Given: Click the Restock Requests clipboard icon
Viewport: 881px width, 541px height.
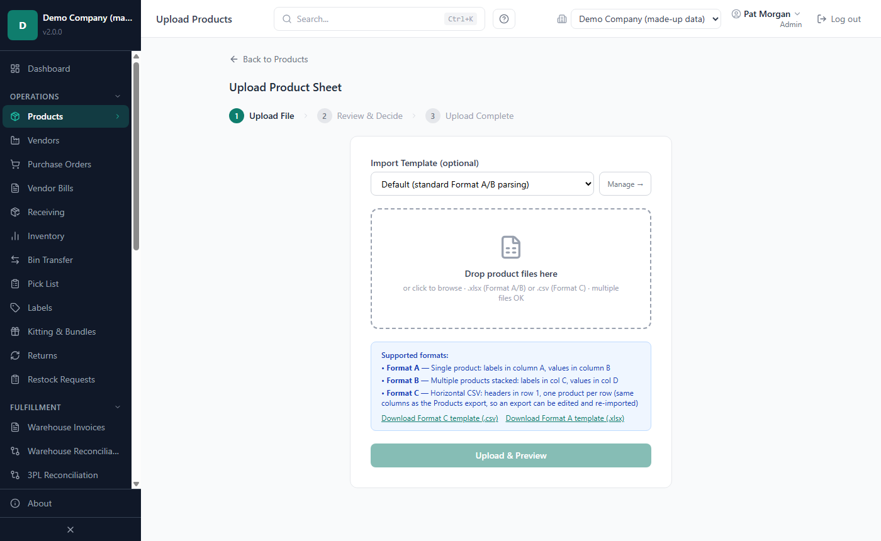Looking at the screenshot, I should click(15, 379).
